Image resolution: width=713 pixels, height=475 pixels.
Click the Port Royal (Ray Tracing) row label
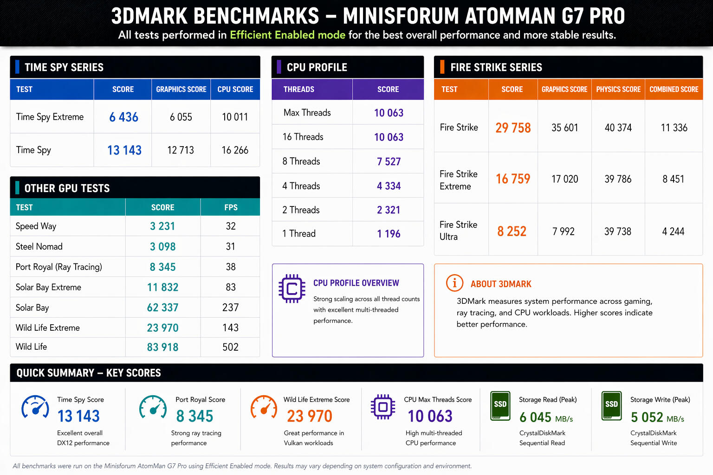[x=59, y=267]
